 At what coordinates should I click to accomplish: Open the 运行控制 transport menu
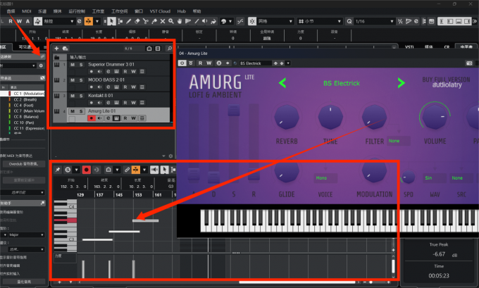coord(77,11)
